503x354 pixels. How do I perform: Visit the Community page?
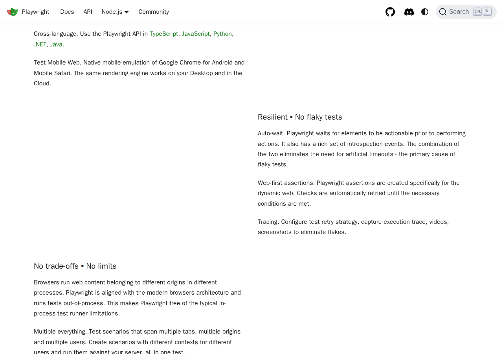coord(154,12)
